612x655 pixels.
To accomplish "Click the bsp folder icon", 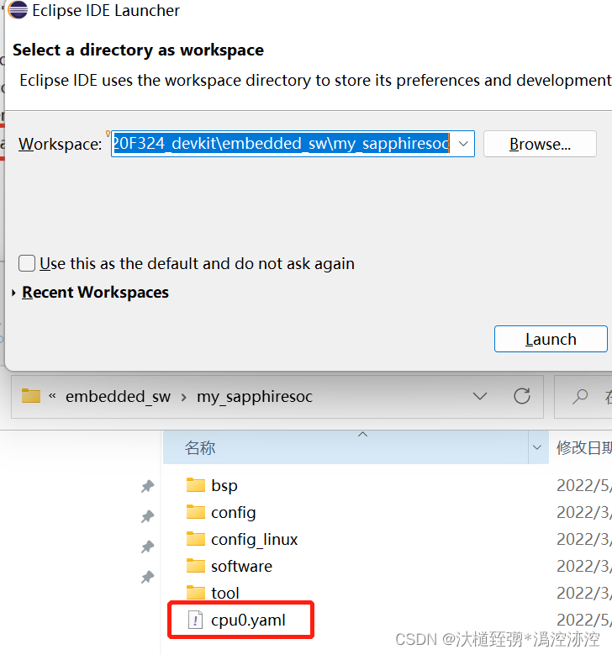I will coord(196,485).
